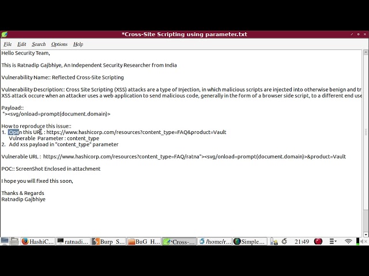Click the 'Vulnerability Description::' line
The height and width of the screenshot is (276, 369).
point(181,90)
